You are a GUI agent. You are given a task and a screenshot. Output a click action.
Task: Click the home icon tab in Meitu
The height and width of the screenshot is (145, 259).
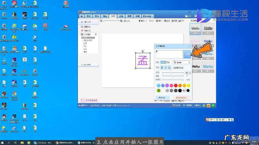pos(81,16)
